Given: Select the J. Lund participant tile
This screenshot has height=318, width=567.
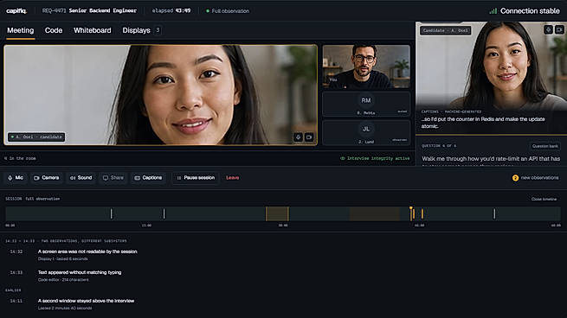Looking at the screenshot, I should [x=366, y=133].
